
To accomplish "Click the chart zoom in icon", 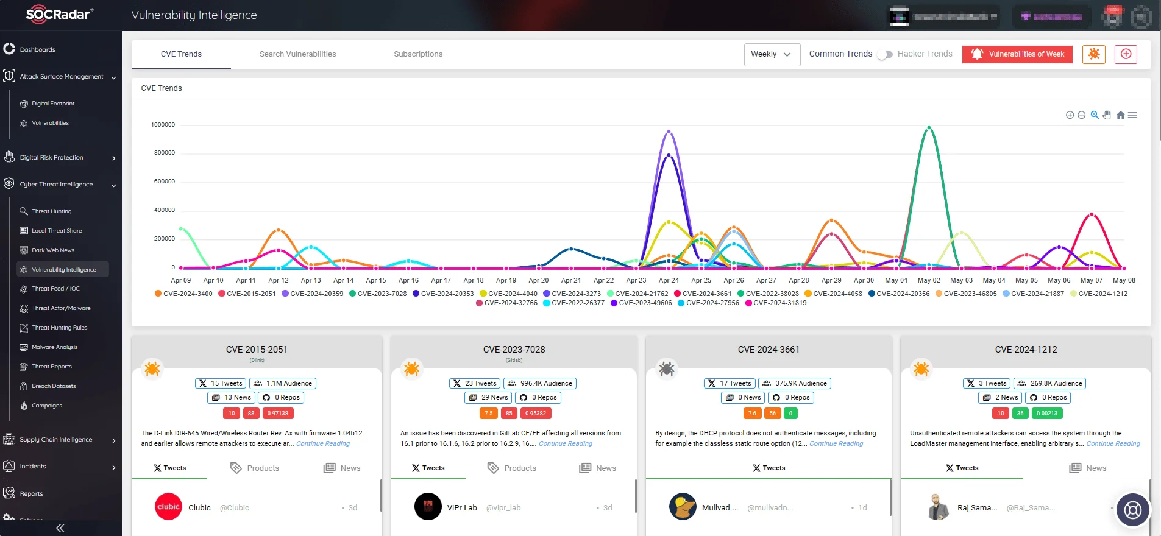I will point(1070,115).
